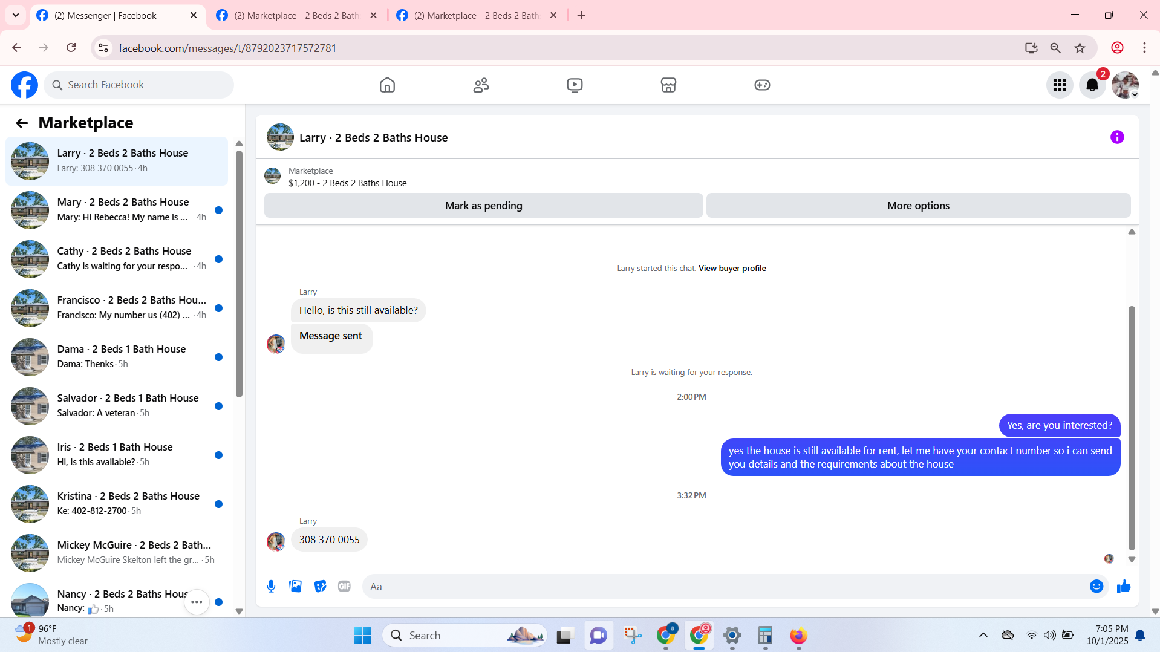Click Larry's avatar beside the phone number message

(276, 541)
